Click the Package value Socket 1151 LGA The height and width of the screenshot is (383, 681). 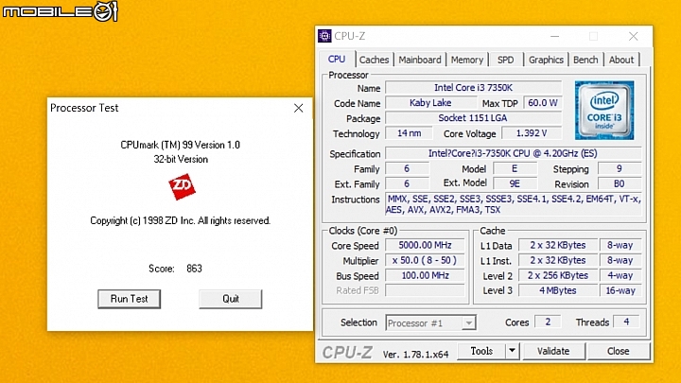click(474, 118)
